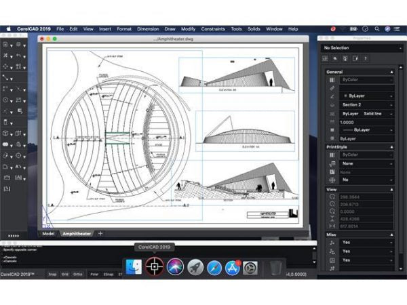Image resolution: width=407 pixels, height=305 pixels.
Task: Open the first Yes dropdown under Misc
Action: [x=367, y=243]
